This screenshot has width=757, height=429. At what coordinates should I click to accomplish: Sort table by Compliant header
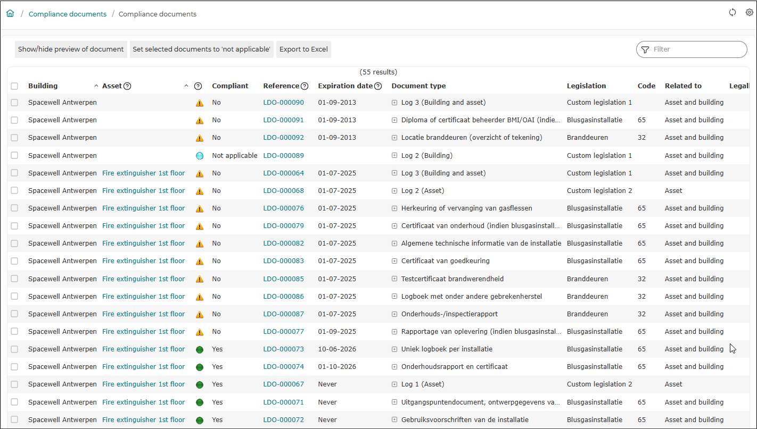pos(230,86)
